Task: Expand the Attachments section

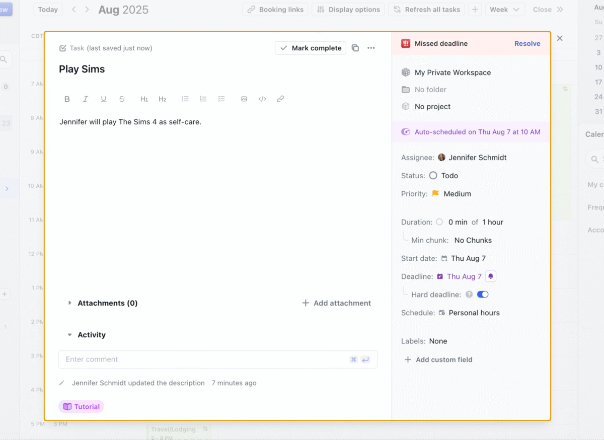Action: 70,303
